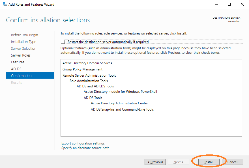Select Group Policy Management entry
The image size is (249, 168).
pos(82,69)
